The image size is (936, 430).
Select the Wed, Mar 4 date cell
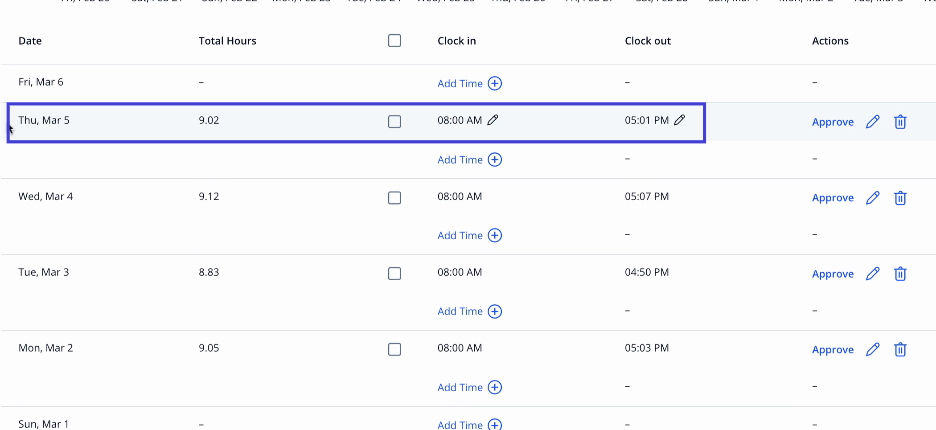tap(45, 197)
